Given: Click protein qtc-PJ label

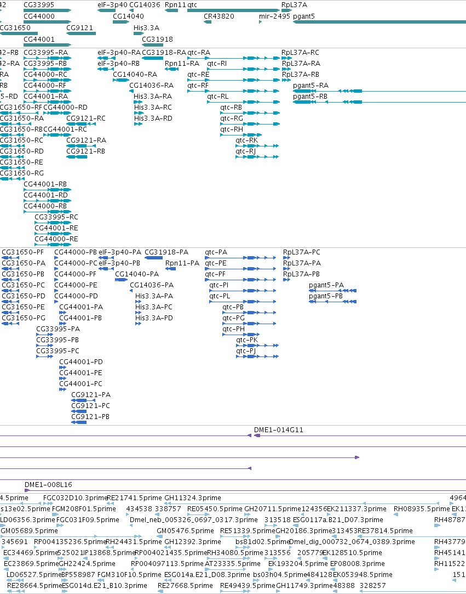Looking at the screenshot, I should point(246,351).
